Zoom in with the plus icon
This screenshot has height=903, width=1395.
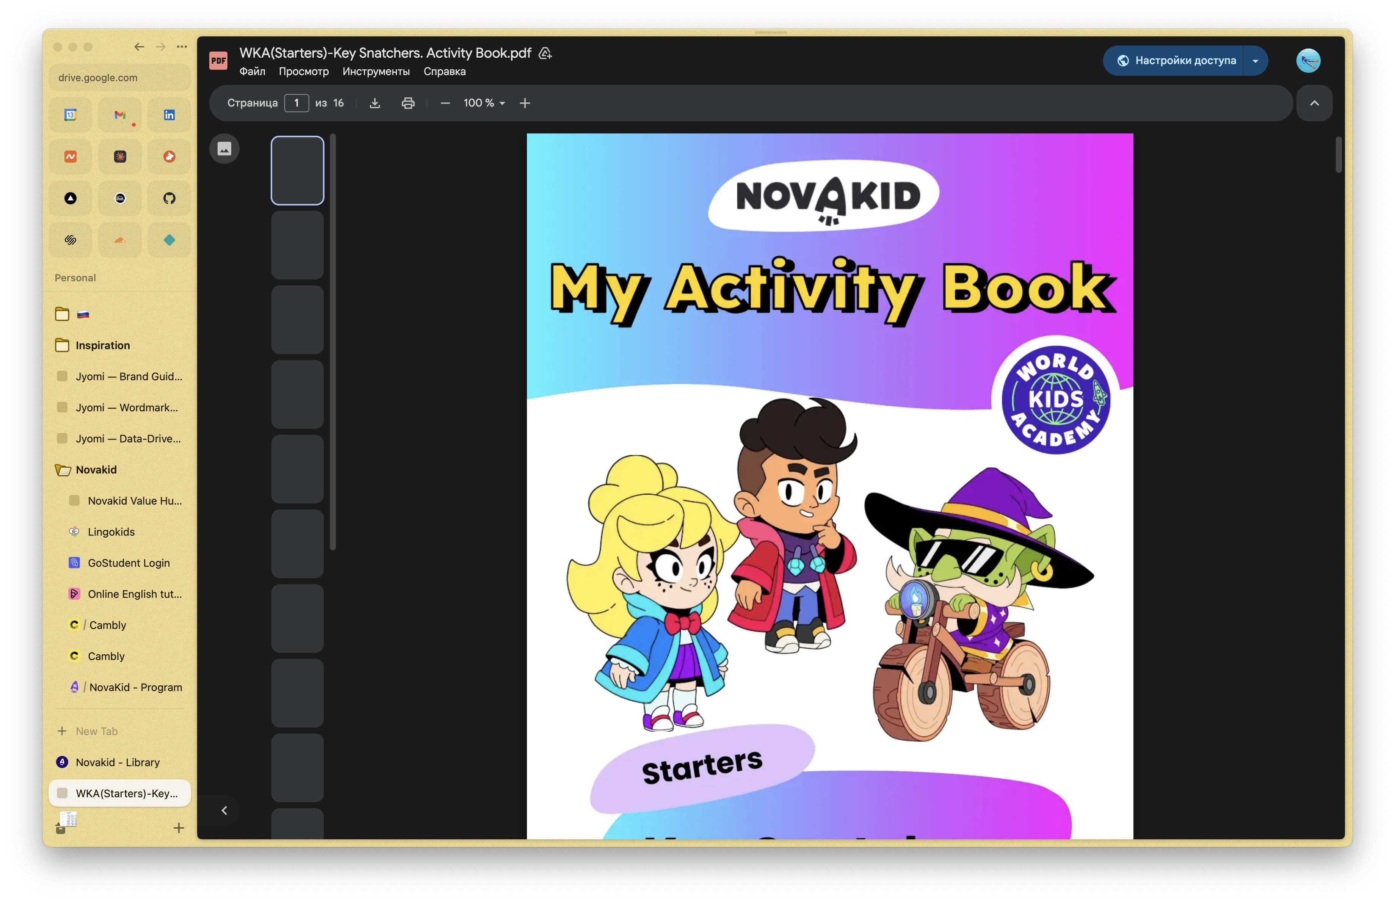[x=525, y=103]
